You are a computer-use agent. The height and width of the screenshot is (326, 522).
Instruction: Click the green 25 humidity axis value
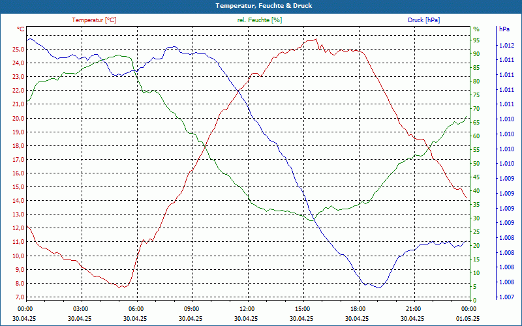476,232
